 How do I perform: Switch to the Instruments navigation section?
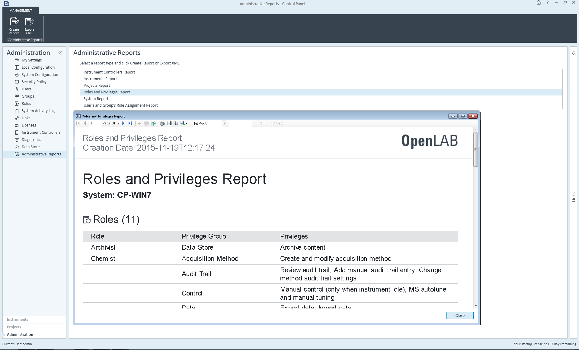point(18,319)
